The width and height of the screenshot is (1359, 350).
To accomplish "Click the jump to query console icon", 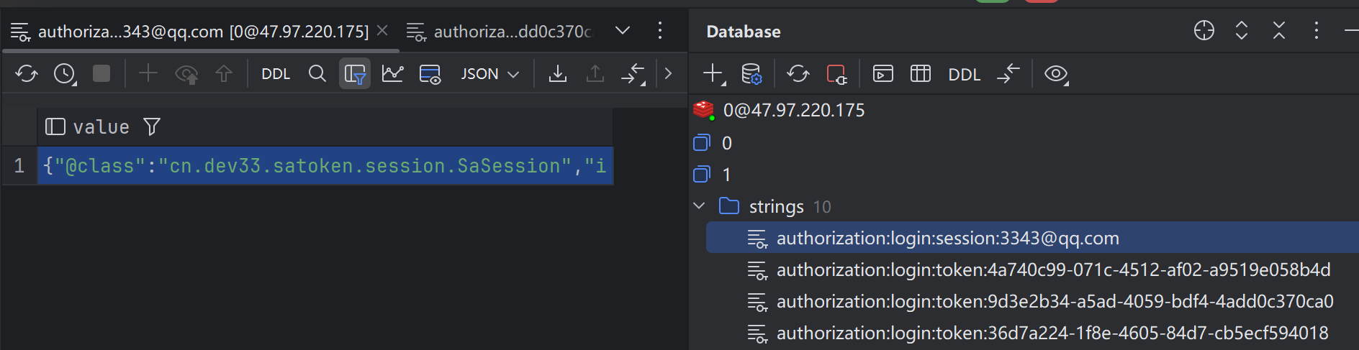I will click(882, 74).
